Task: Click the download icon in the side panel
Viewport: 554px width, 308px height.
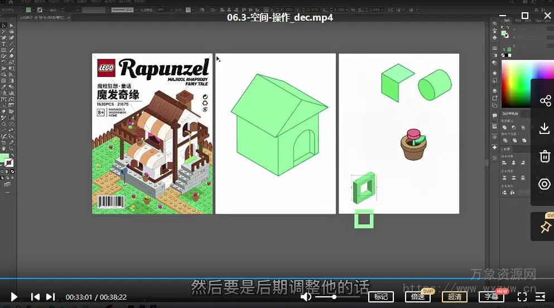Action: tap(545, 129)
